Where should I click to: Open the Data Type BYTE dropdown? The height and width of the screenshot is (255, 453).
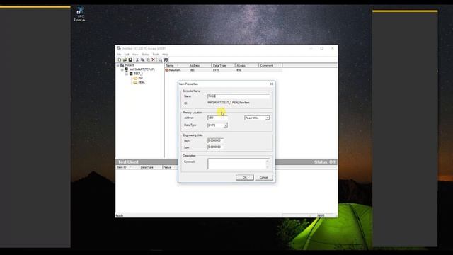pyautogui.click(x=225, y=125)
